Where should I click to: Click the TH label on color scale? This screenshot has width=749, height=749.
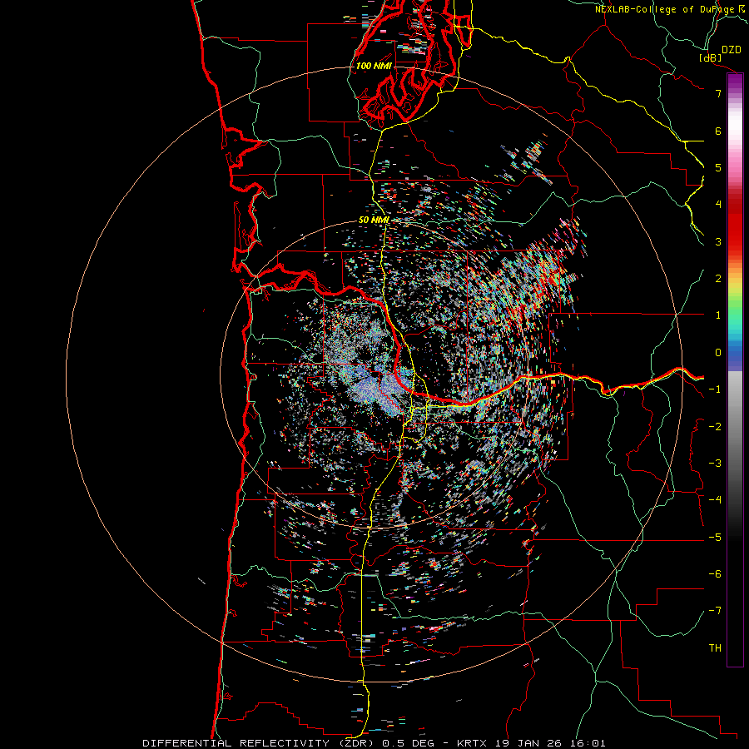(715, 648)
